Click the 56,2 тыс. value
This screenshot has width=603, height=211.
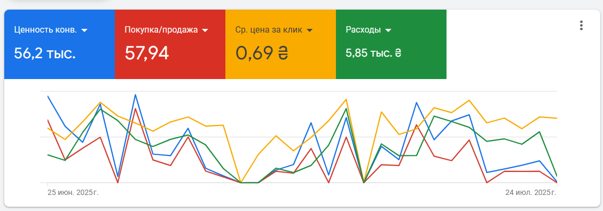click(45, 53)
